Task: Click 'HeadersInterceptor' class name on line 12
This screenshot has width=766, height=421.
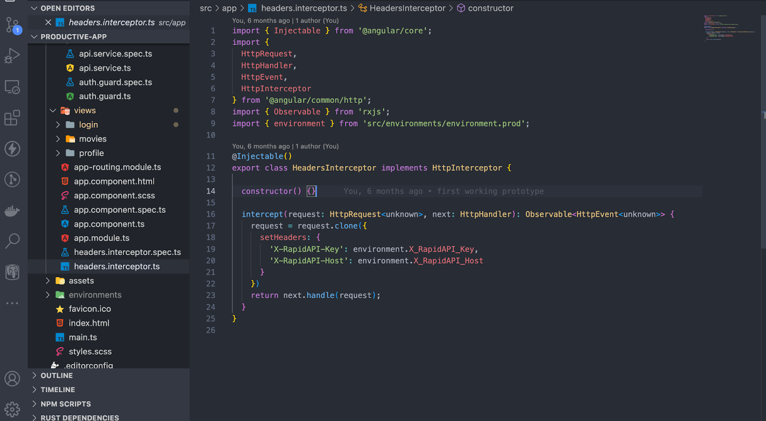Action: click(x=334, y=168)
